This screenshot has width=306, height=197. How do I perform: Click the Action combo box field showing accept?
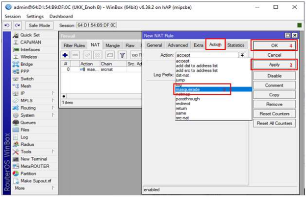[207, 55]
